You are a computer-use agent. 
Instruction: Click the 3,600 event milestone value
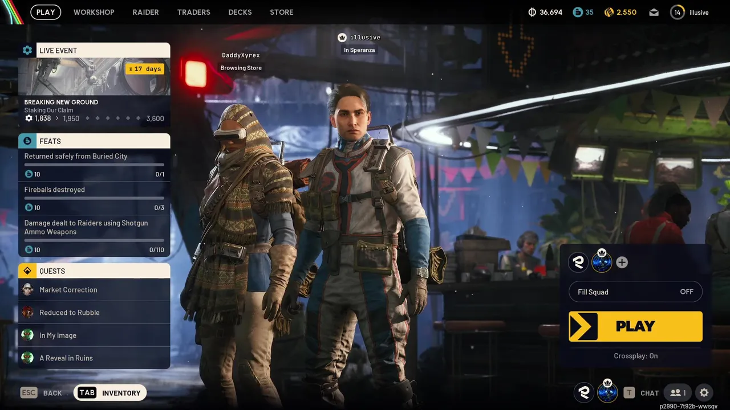[155, 118]
